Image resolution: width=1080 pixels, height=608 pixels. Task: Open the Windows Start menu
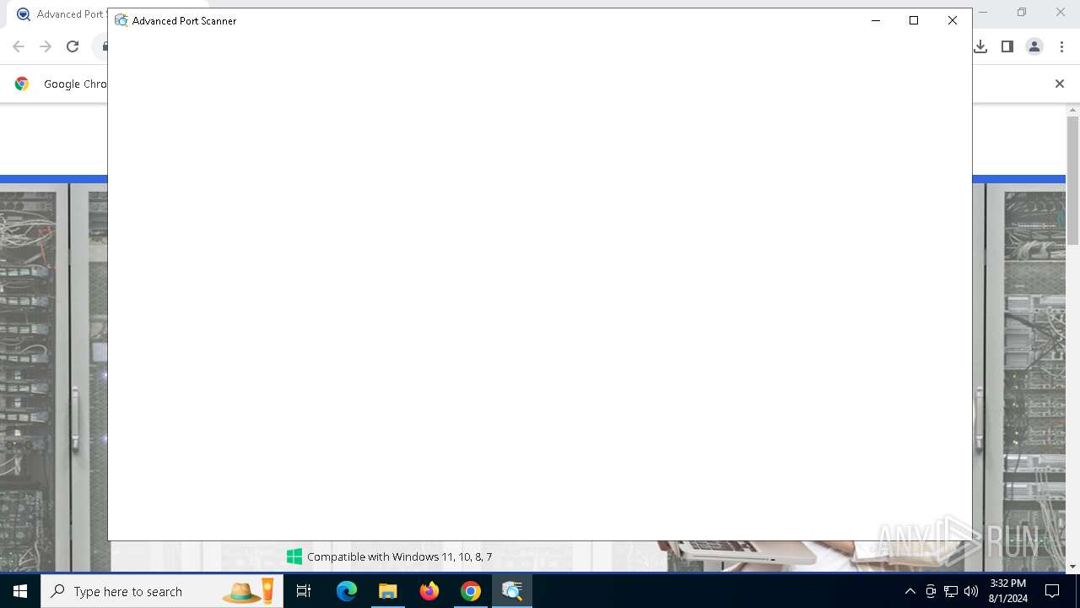pos(20,591)
